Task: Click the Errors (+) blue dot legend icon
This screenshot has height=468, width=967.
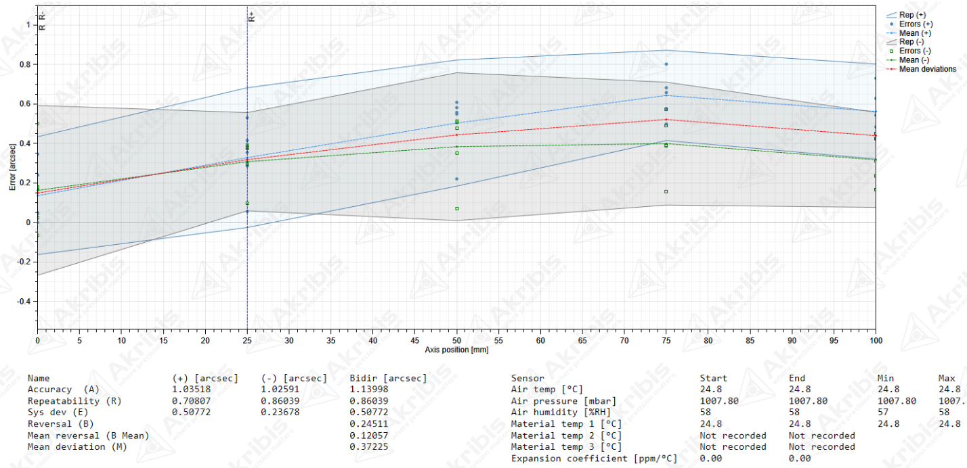Action: [x=891, y=24]
